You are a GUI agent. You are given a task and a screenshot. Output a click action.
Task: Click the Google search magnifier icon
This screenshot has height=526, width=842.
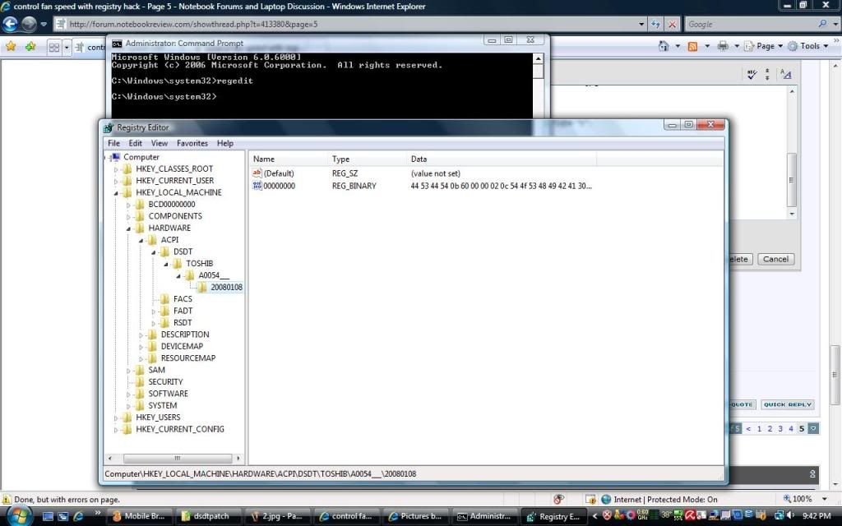pyautogui.click(x=822, y=24)
